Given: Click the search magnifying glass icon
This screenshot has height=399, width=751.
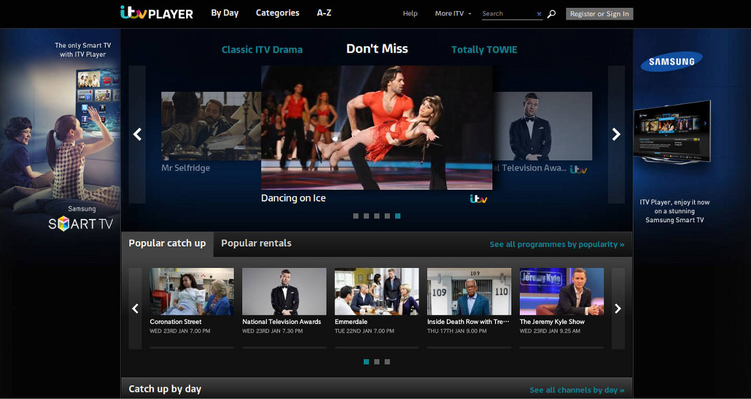Looking at the screenshot, I should click(551, 14).
